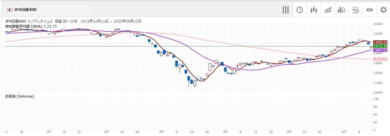Screen dimensions: 390x136
Task: Open the drawing tools trendline icon
Action: click(x=328, y=10)
